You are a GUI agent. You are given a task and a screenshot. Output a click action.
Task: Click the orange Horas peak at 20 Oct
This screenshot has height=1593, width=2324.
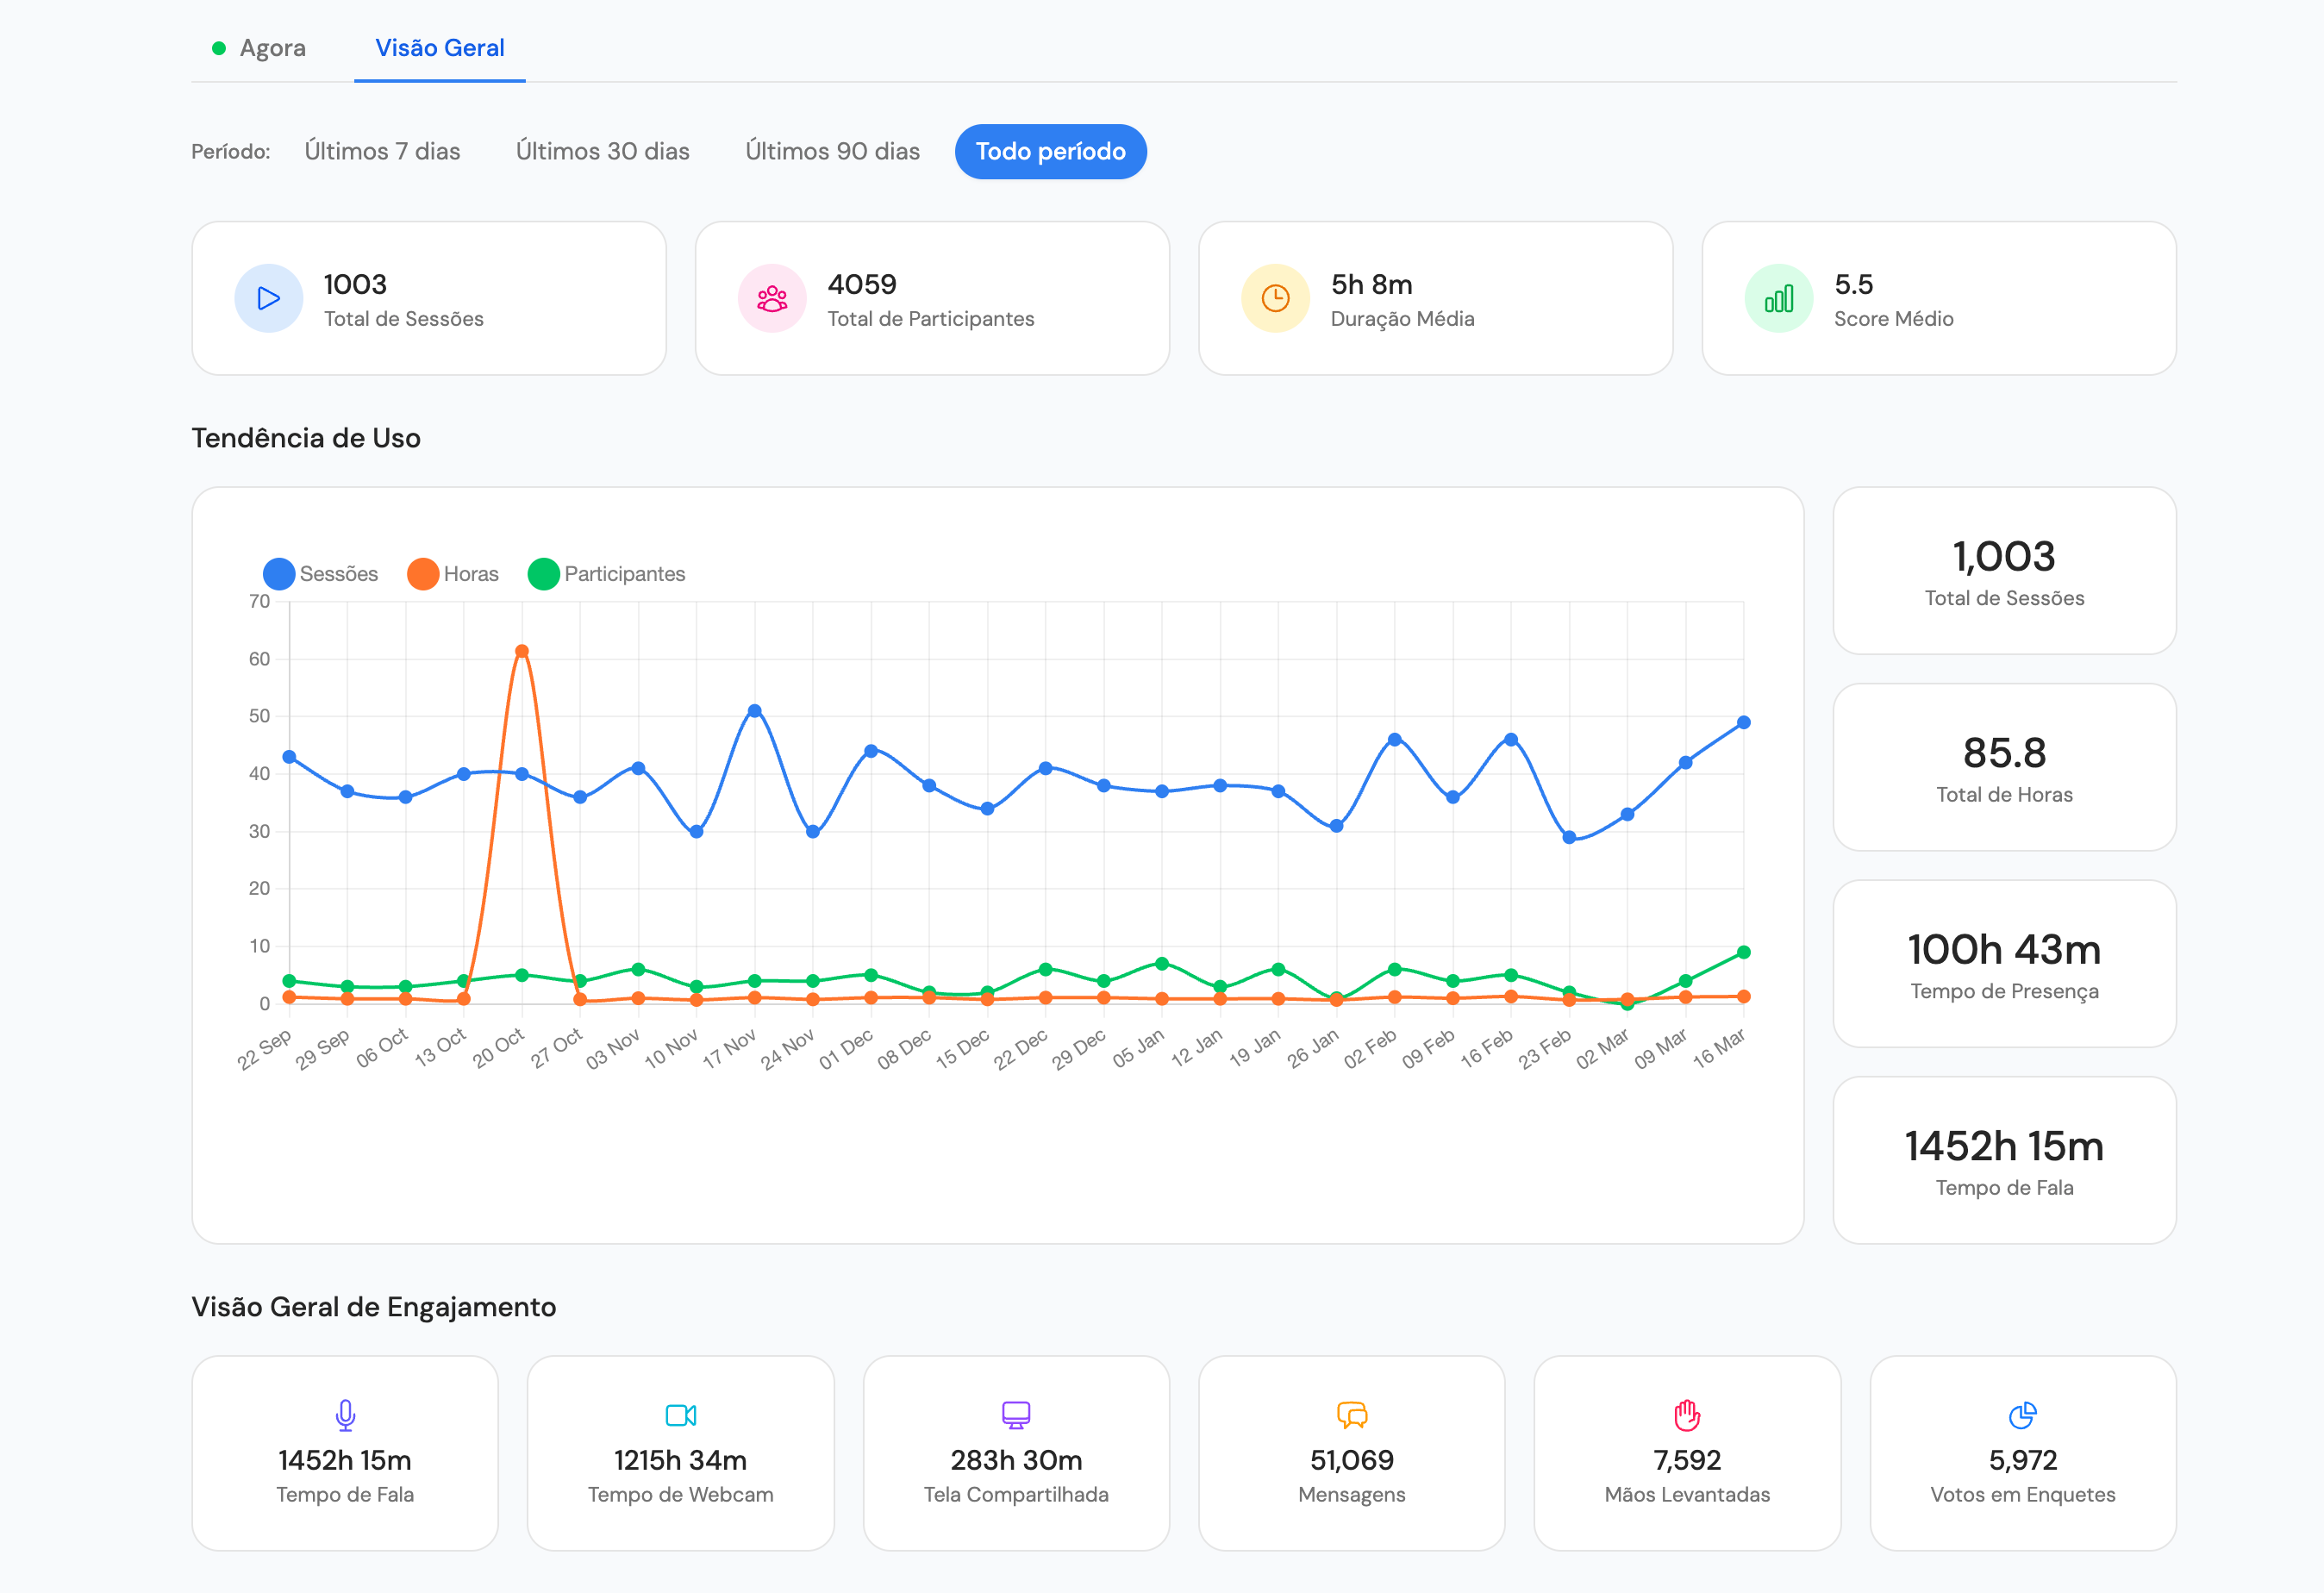pyautogui.click(x=522, y=651)
